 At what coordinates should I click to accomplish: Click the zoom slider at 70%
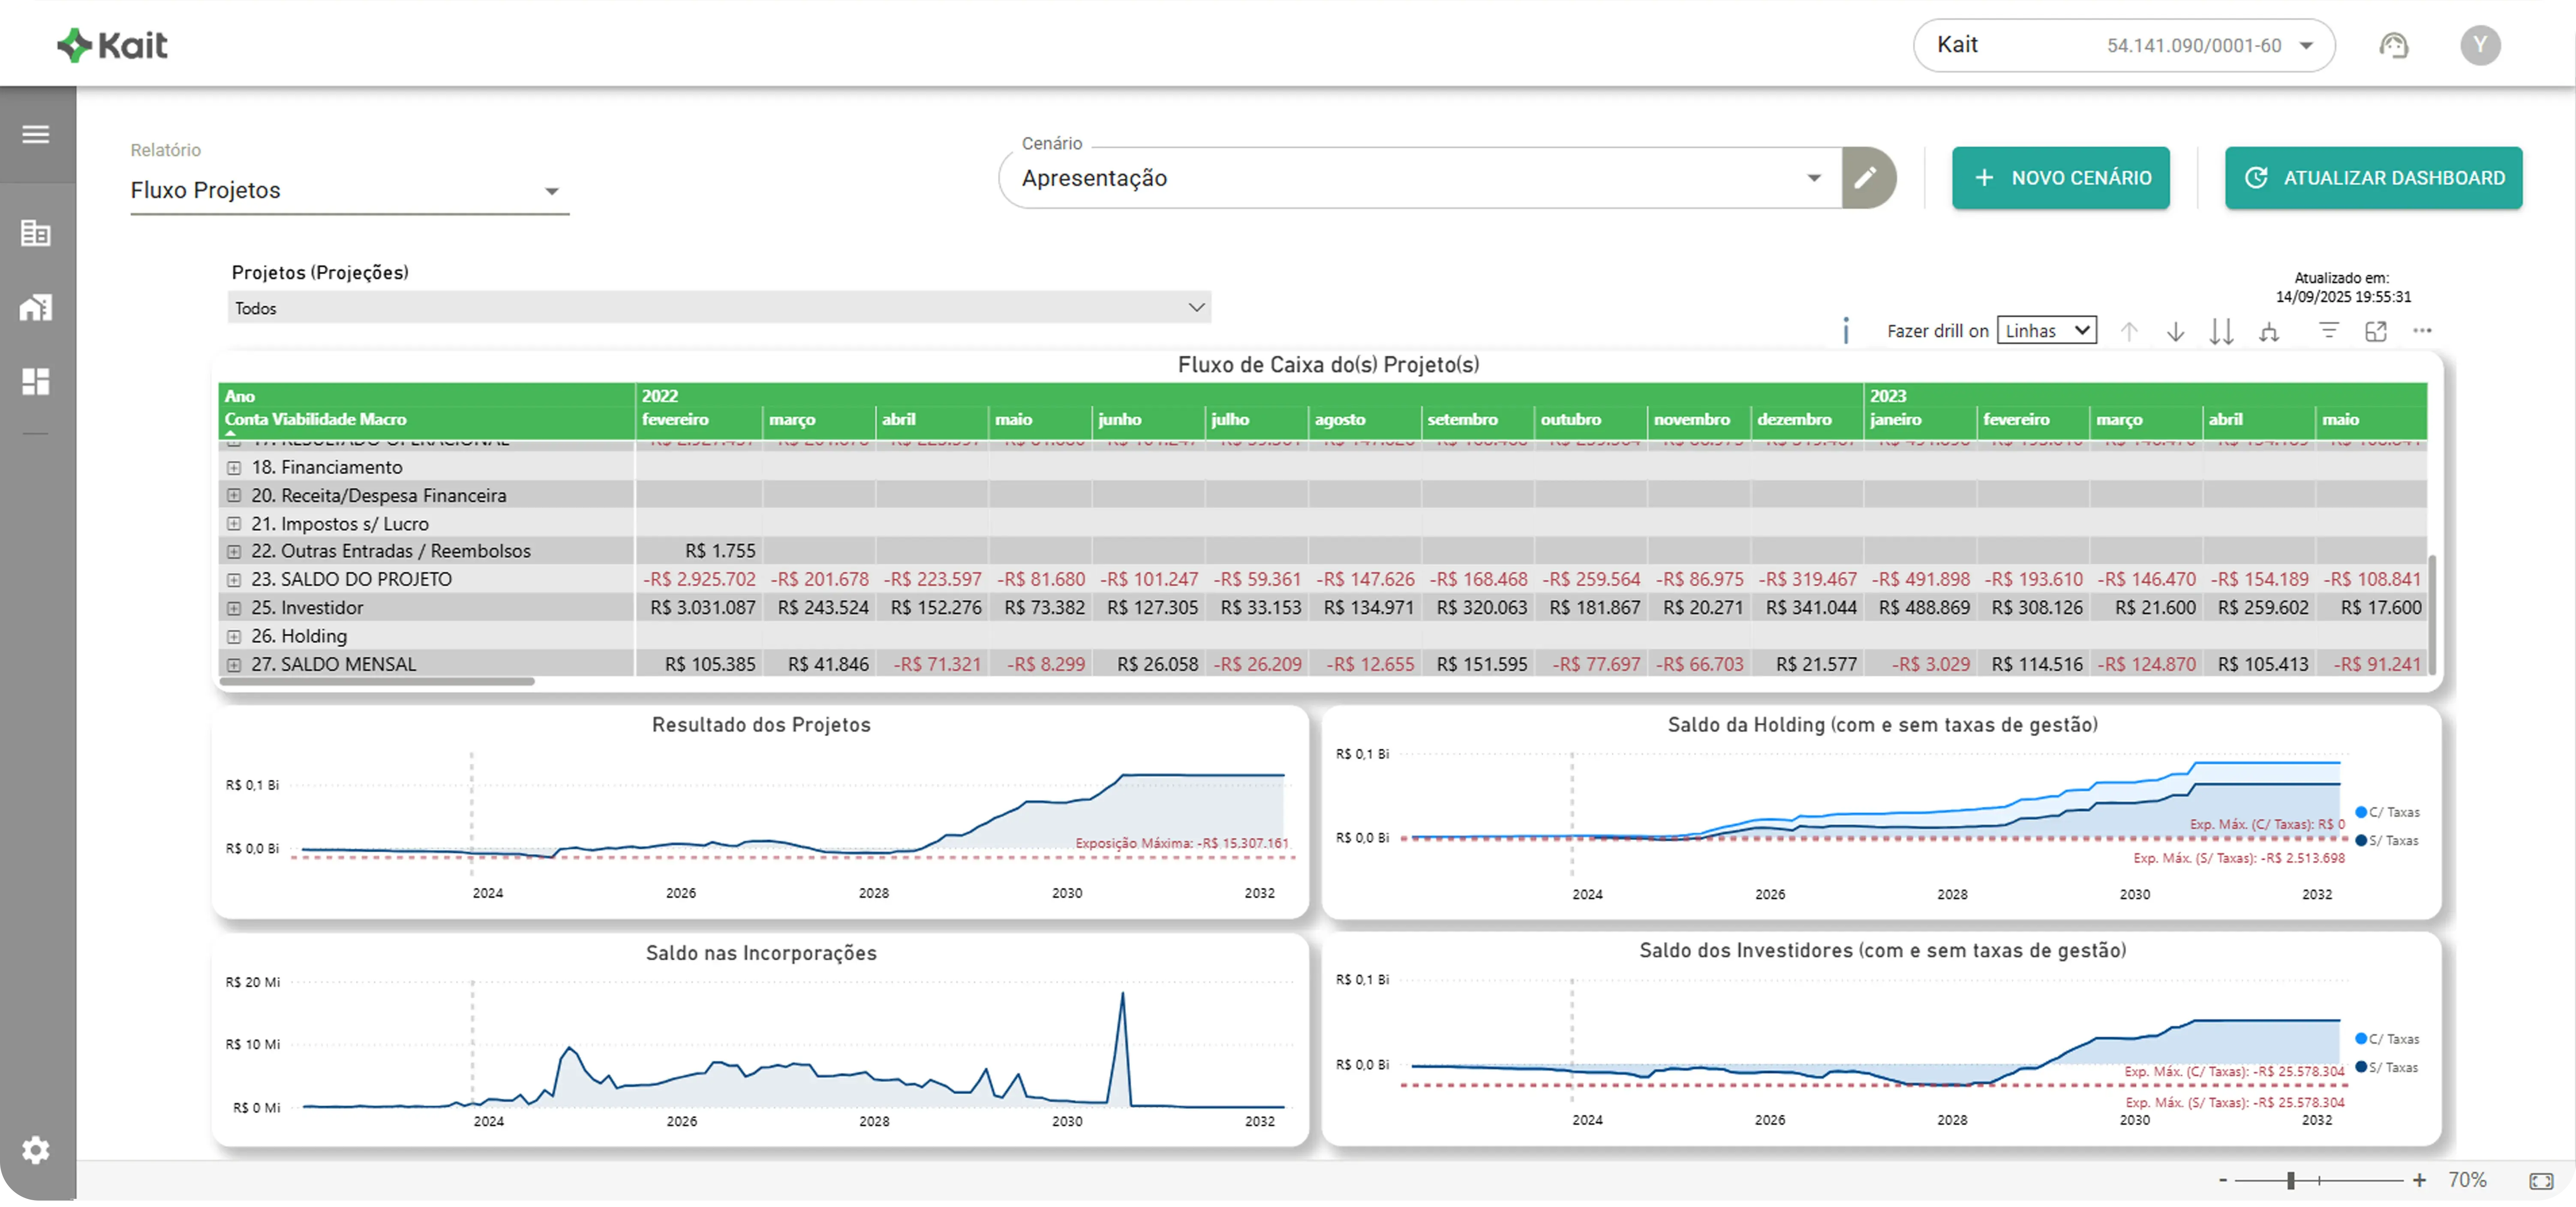tap(2290, 1180)
